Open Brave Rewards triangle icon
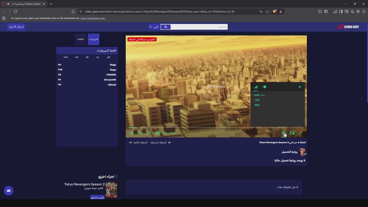Viewport: 368px width, 207px height. click(x=281, y=11)
